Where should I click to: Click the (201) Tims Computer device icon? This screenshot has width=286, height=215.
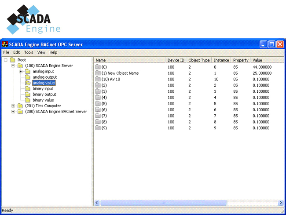[20, 106]
